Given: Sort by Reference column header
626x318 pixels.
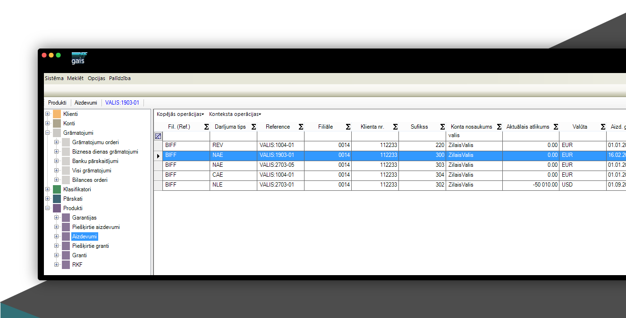Looking at the screenshot, I should (x=278, y=127).
